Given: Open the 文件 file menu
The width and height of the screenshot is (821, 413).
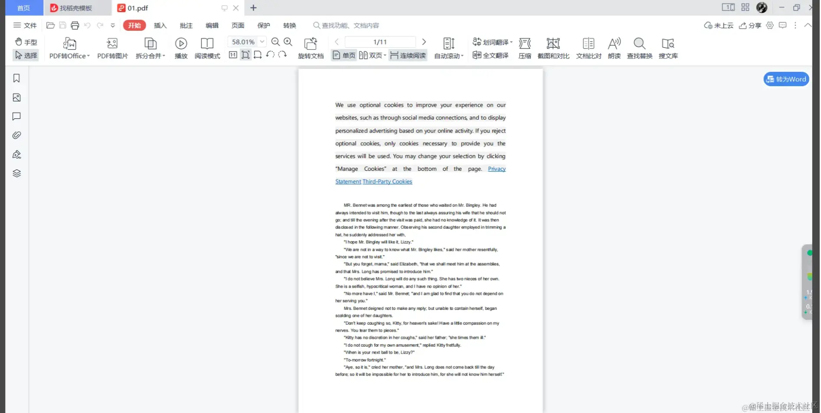Looking at the screenshot, I should tap(25, 26).
